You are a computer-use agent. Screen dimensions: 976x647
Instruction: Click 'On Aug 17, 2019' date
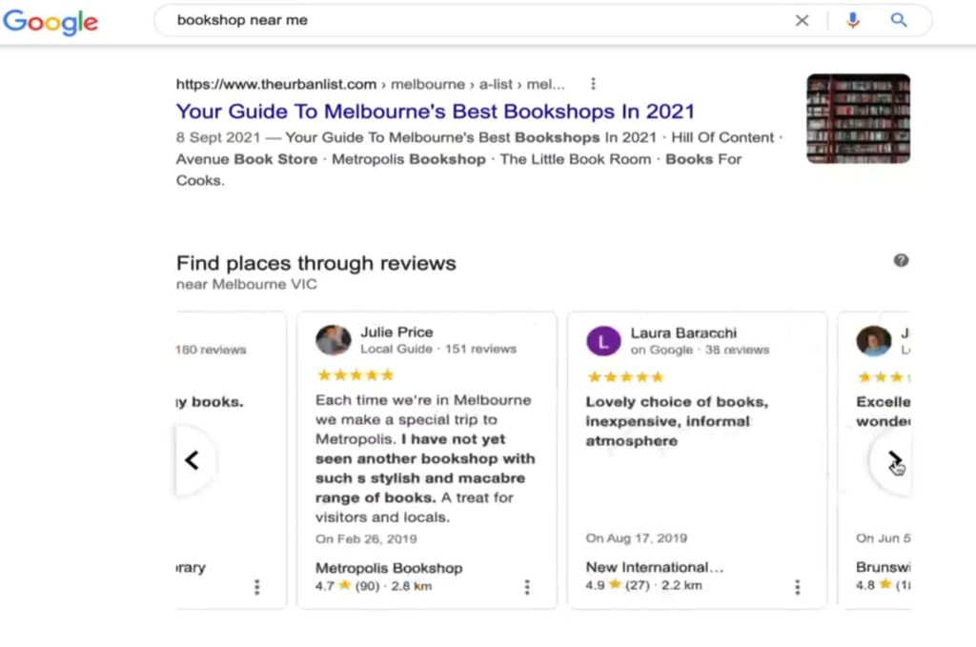636,538
